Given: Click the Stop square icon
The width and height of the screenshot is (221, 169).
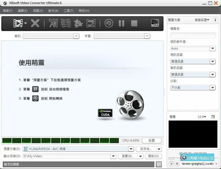Looking at the screenshot, I should (134, 23).
